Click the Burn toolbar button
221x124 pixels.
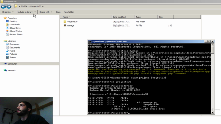point(58,12)
